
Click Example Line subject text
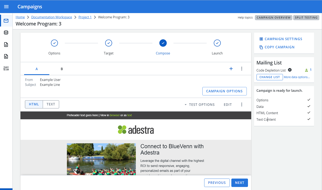(50, 85)
